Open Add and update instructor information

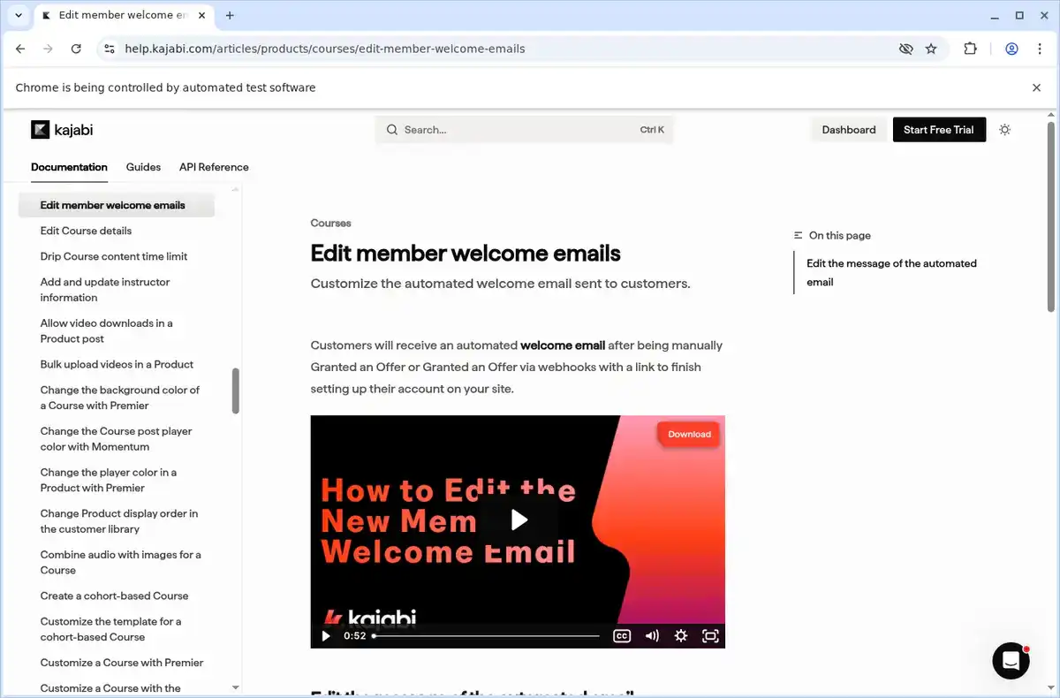click(x=105, y=290)
